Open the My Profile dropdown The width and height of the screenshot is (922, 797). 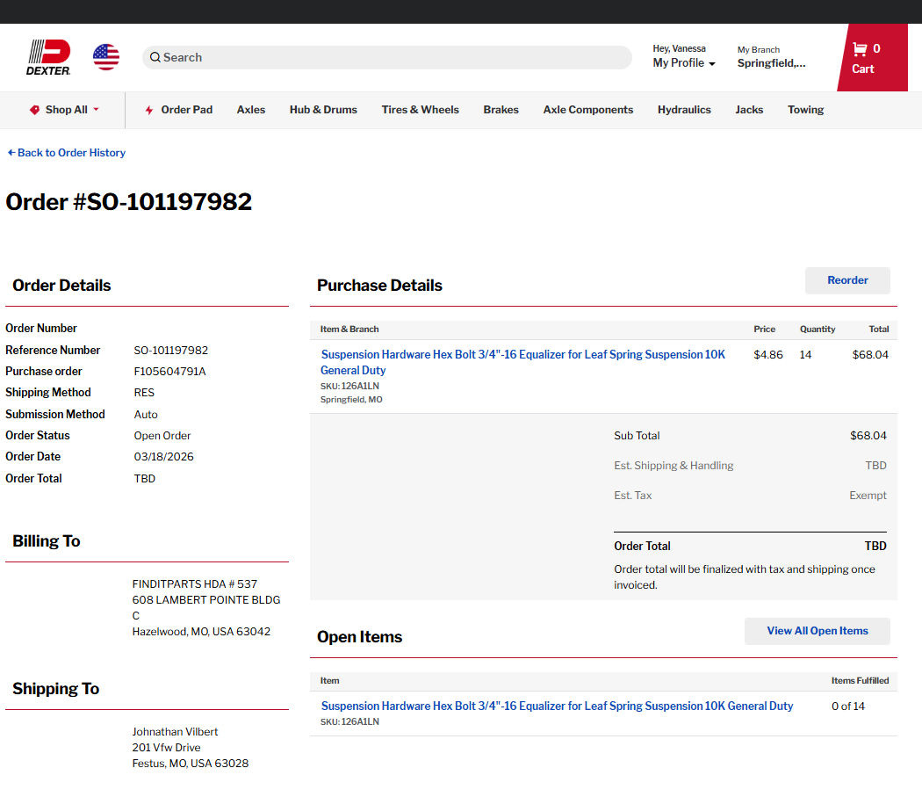pyautogui.click(x=684, y=63)
